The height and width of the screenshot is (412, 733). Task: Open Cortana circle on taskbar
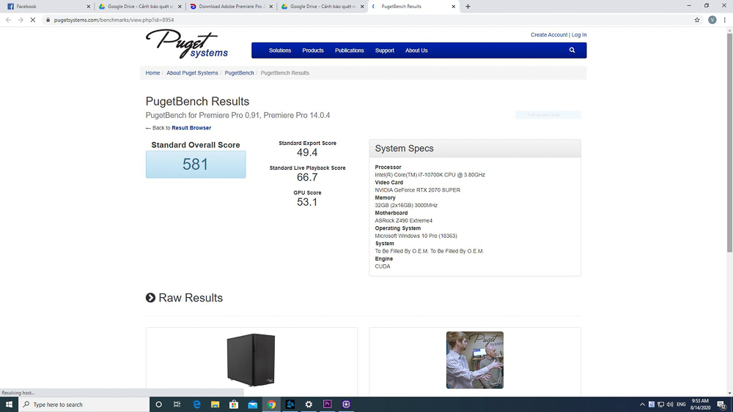point(158,404)
